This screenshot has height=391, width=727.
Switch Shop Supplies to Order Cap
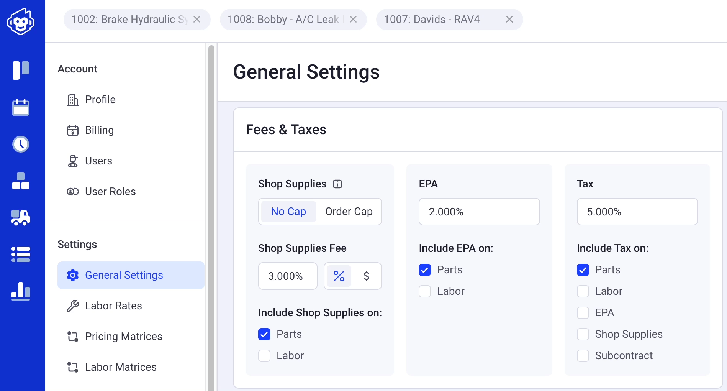[x=349, y=211]
